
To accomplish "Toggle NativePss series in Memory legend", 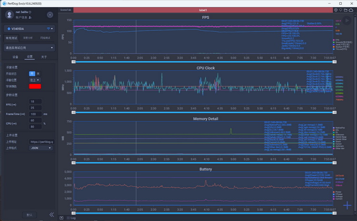I will [x=339, y=128].
